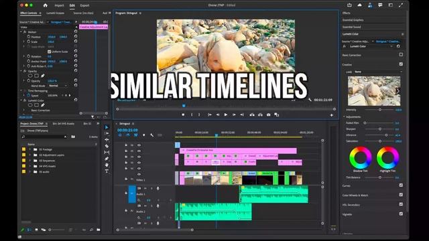
Task: Switch to Export tab
Action: coord(84,5)
